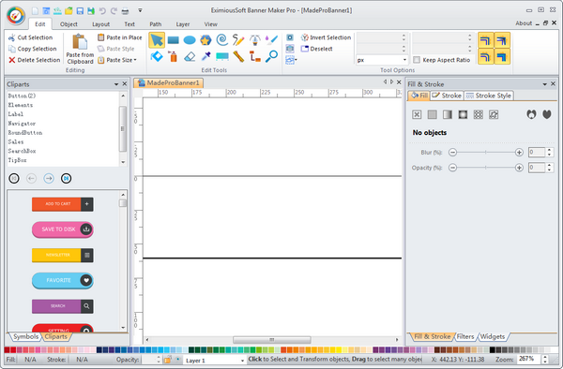The image size is (563, 369).
Task: Click the Open folder icon in quick access toolbar
Action: click(68, 11)
